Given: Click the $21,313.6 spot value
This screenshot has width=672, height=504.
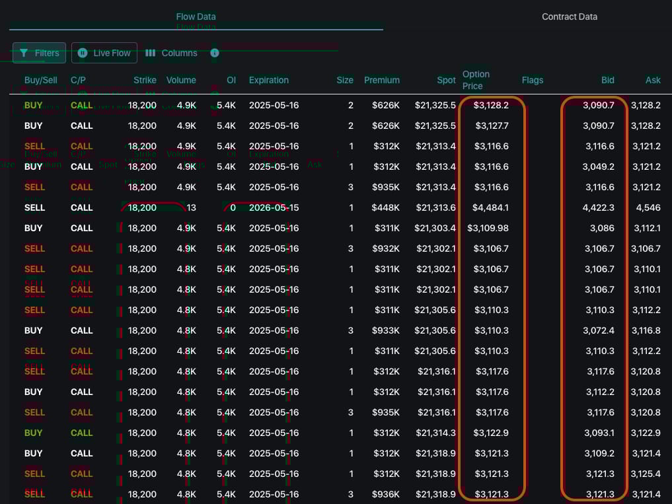Looking at the screenshot, I should (x=436, y=207).
